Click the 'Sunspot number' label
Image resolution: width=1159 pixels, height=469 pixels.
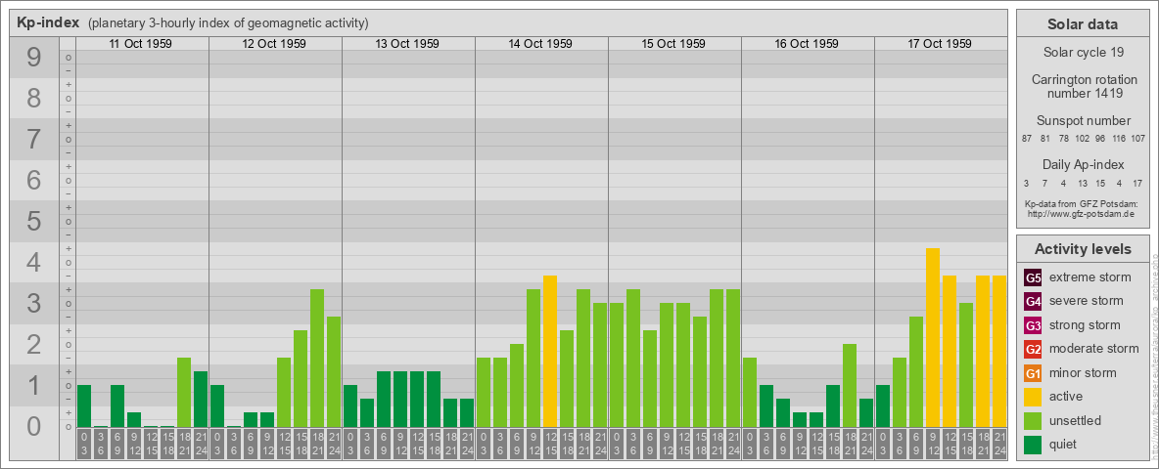pyautogui.click(x=1083, y=121)
